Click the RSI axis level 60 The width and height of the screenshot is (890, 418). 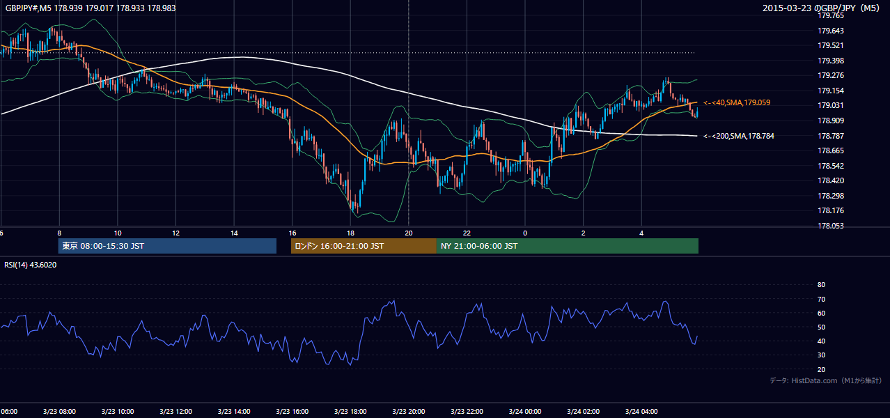click(821, 313)
